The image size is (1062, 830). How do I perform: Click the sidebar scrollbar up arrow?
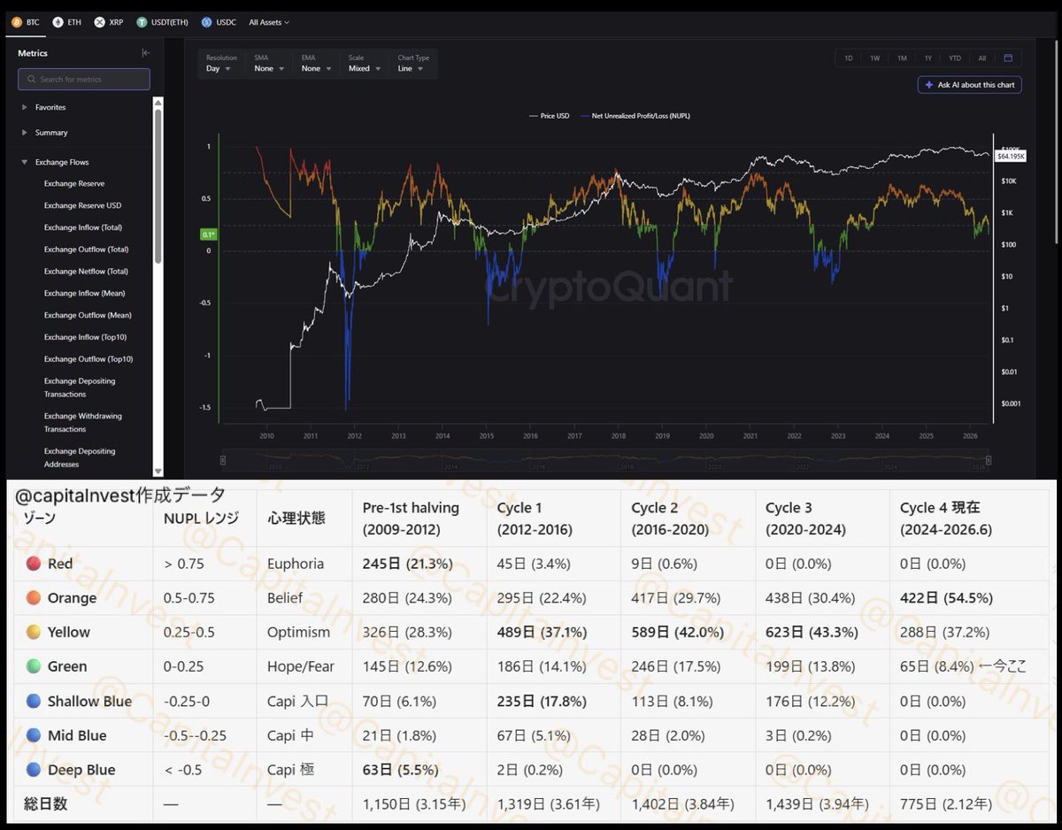158,102
